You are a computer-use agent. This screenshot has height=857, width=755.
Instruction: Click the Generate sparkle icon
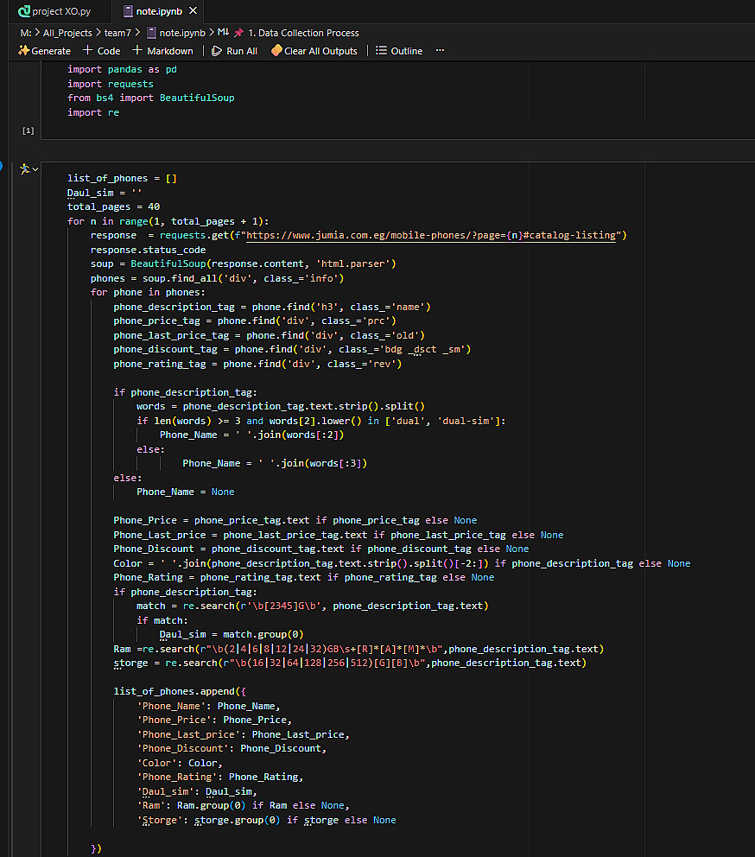[23, 51]
